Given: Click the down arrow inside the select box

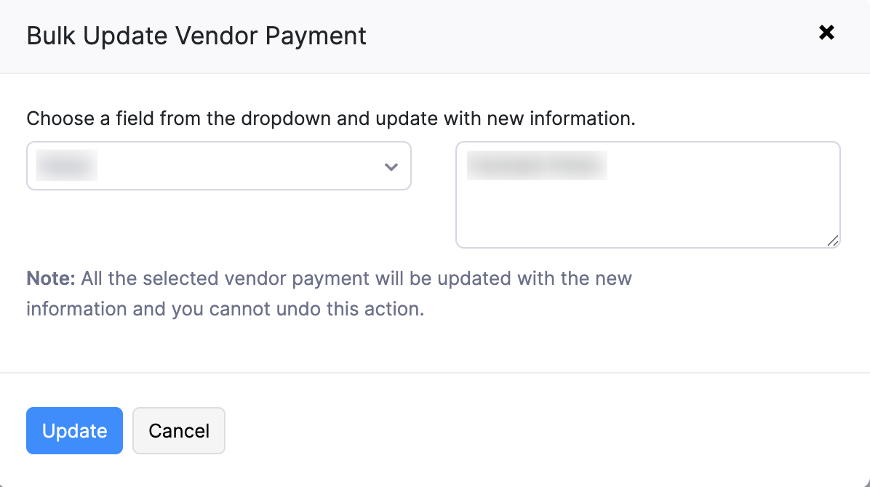Looking at the screenshot, I should (x=391, y=166).
